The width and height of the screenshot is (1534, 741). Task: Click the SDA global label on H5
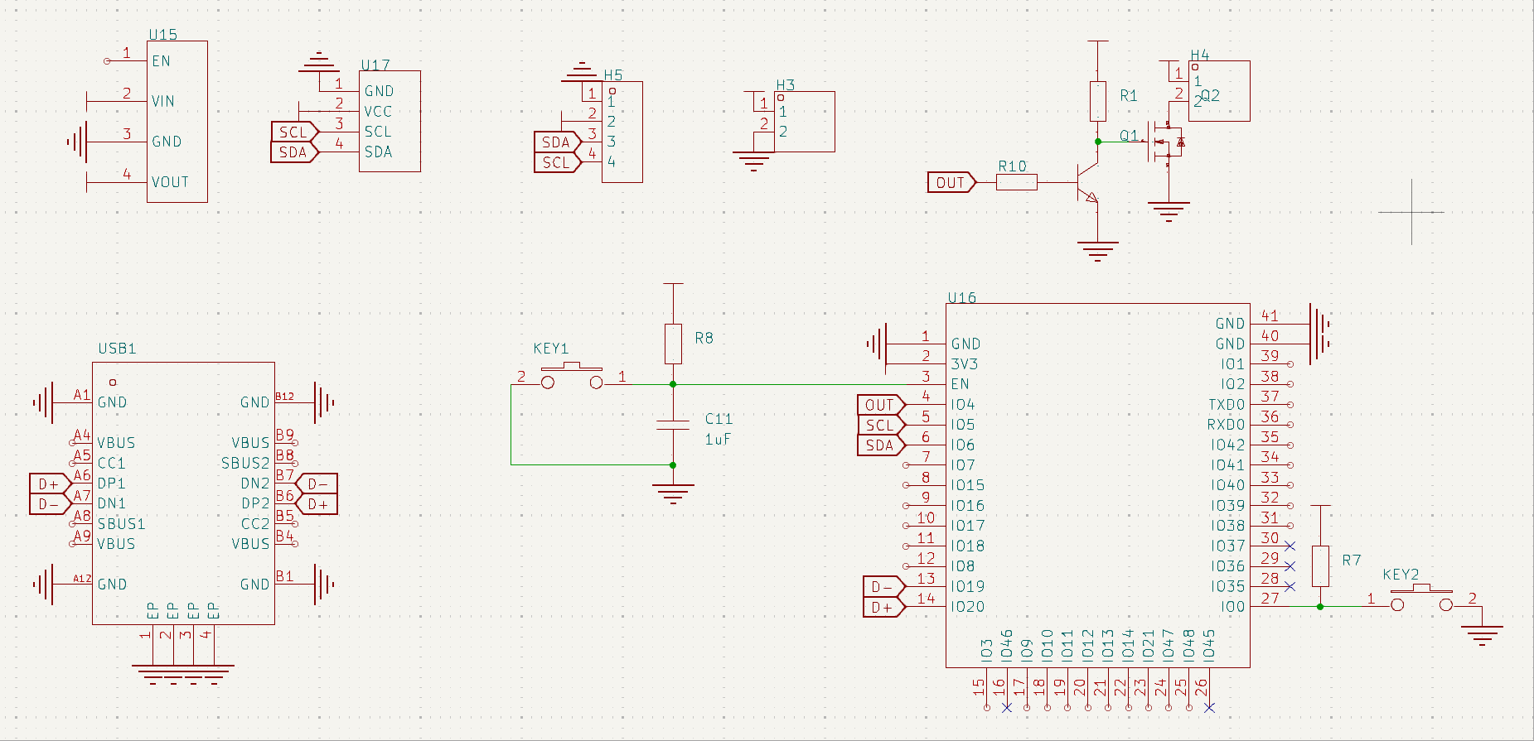click(558, 142)
